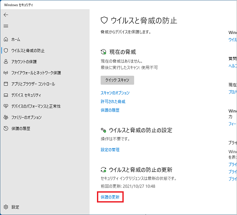Open ファイアウォールとネットワーク保護
237x215 pixels.
tap(36, 73)
